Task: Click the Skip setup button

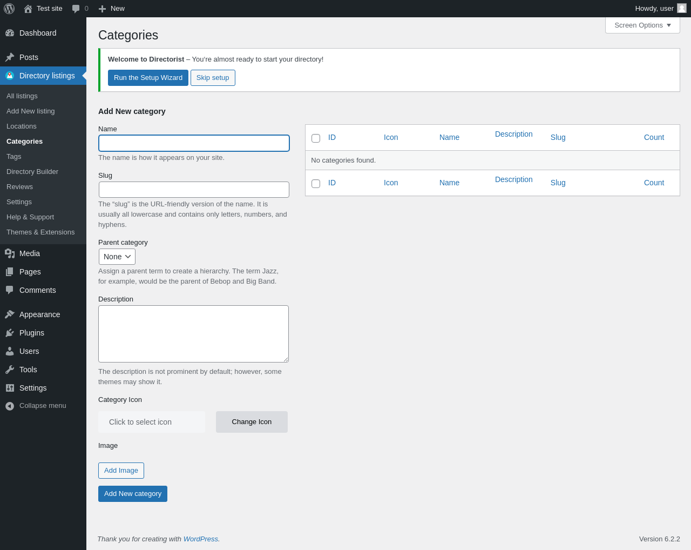Action: (213, 78)
